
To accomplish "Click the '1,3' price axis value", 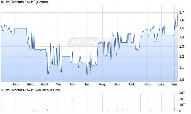I will click(181, 46).
